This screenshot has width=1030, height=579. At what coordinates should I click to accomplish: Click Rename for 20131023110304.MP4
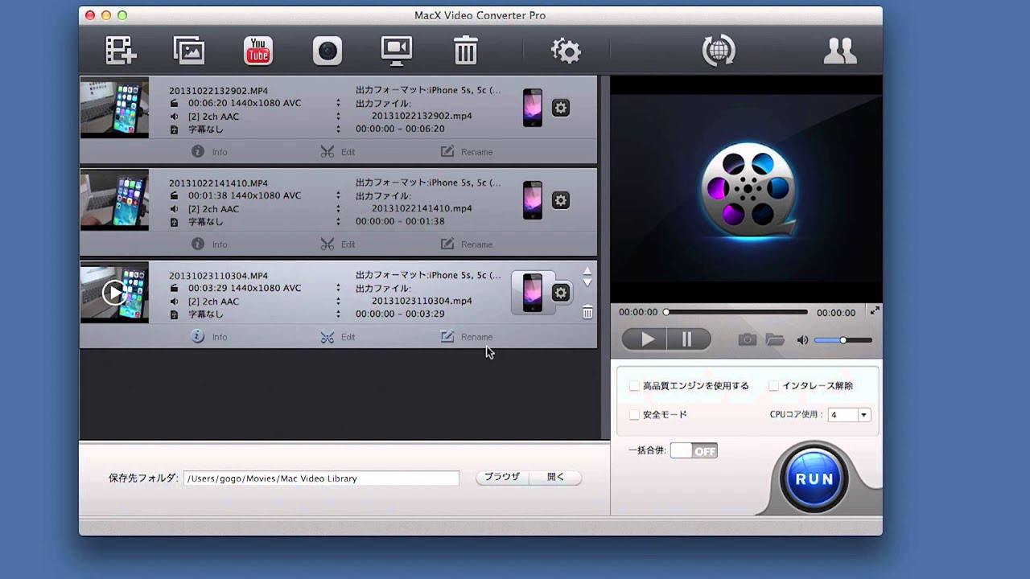[467, 337]
